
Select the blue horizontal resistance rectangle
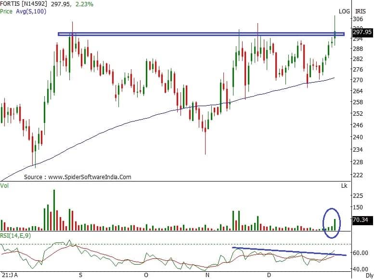coord(193,34)
